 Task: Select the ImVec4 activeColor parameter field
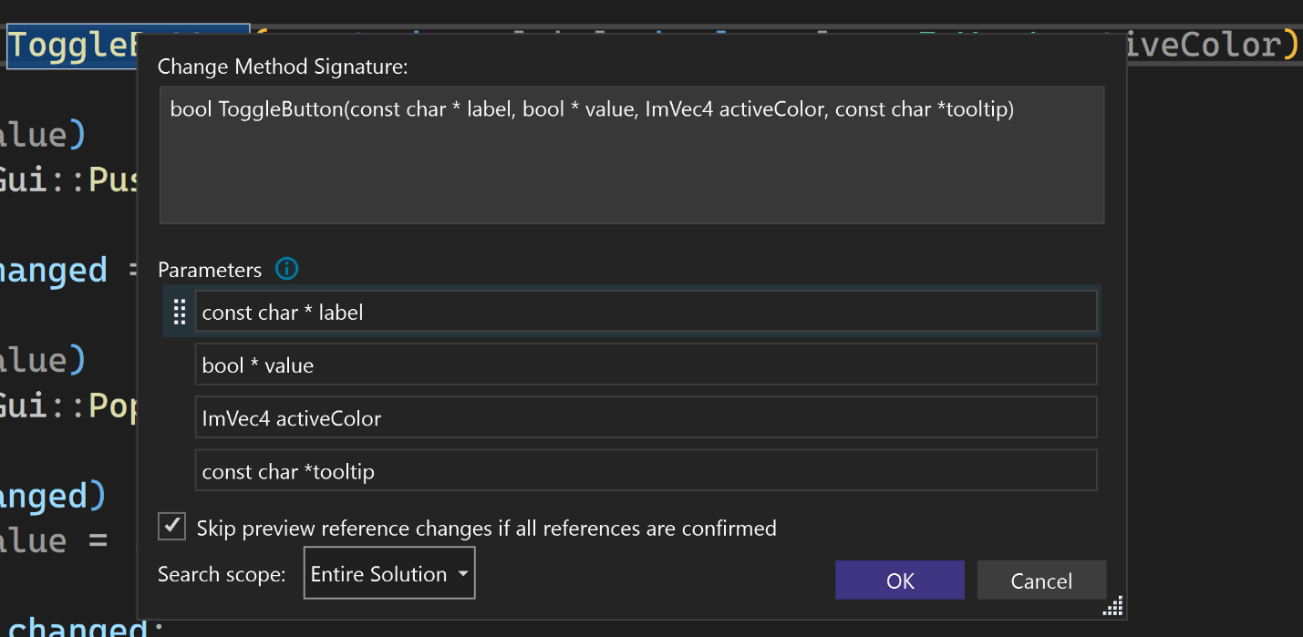(x=646, y=417)
